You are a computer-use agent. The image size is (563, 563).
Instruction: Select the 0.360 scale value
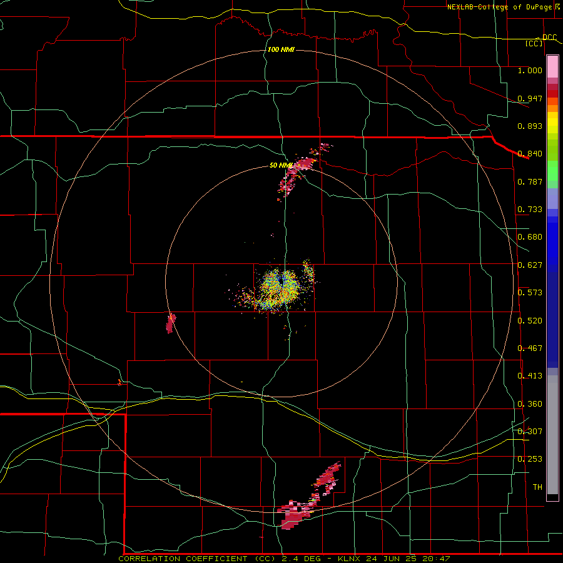pyautogui.click(x=530, y=404)
